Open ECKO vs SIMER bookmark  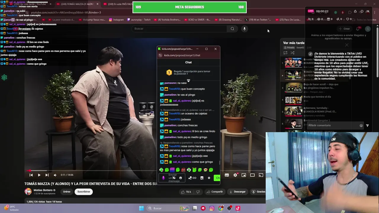pyautogui.click(x=197, y=20)
